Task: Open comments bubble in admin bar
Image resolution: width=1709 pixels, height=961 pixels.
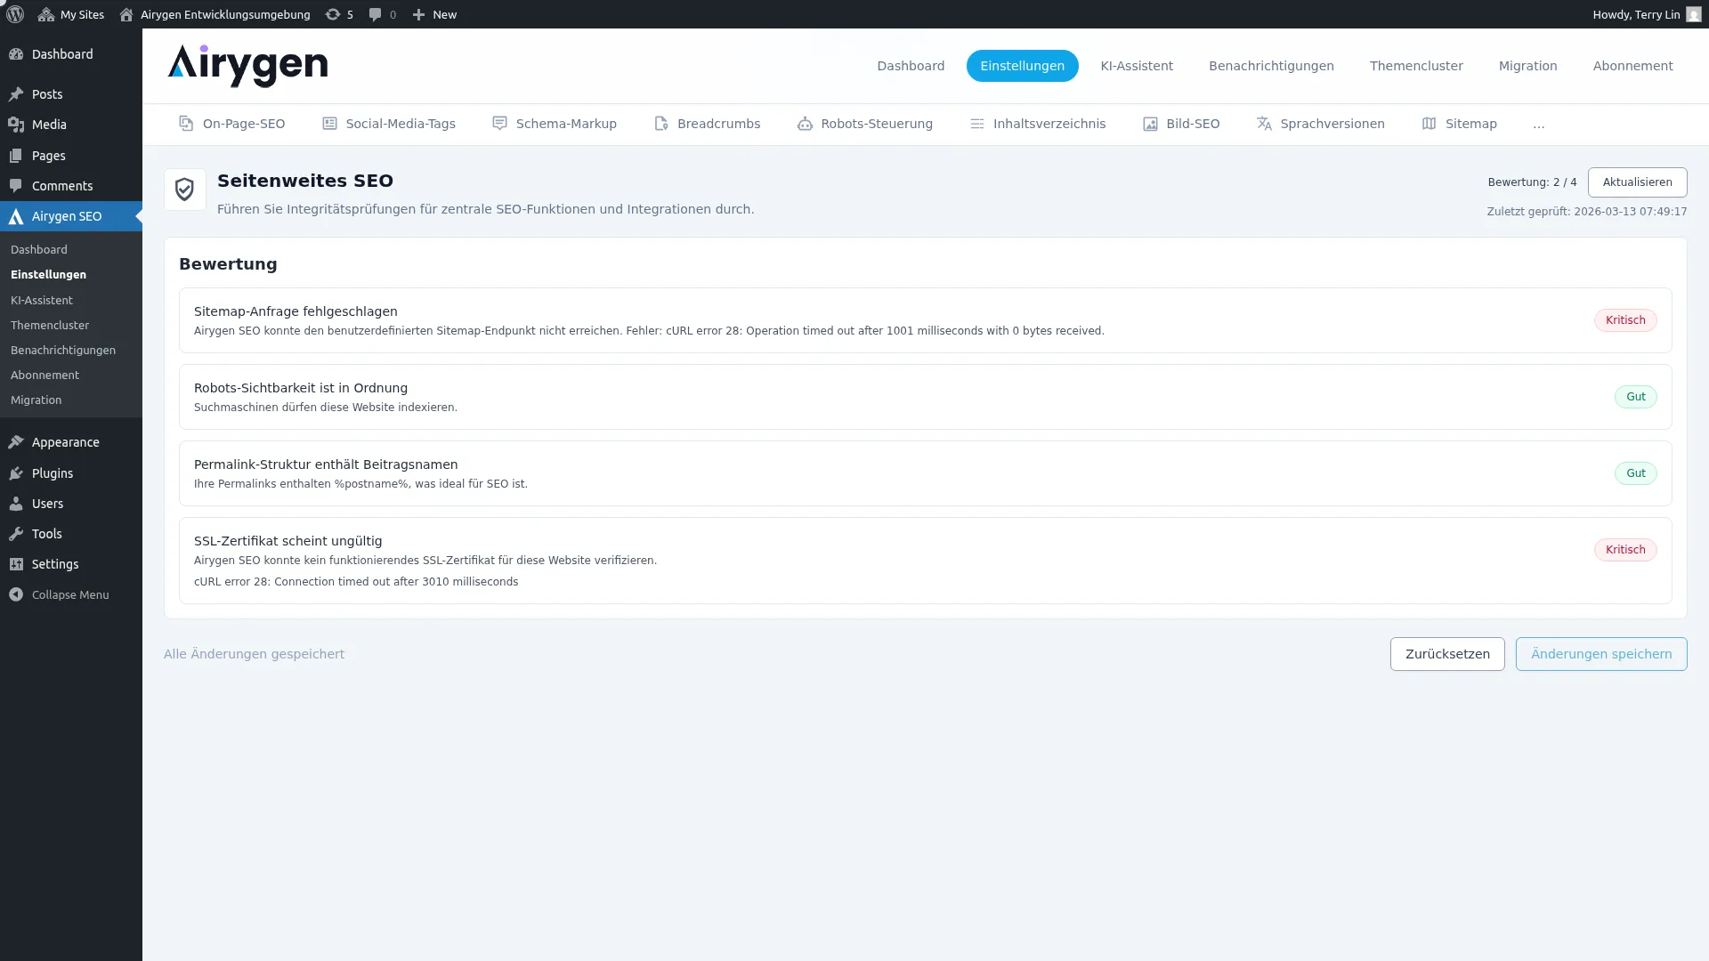Action: point(383,14)
